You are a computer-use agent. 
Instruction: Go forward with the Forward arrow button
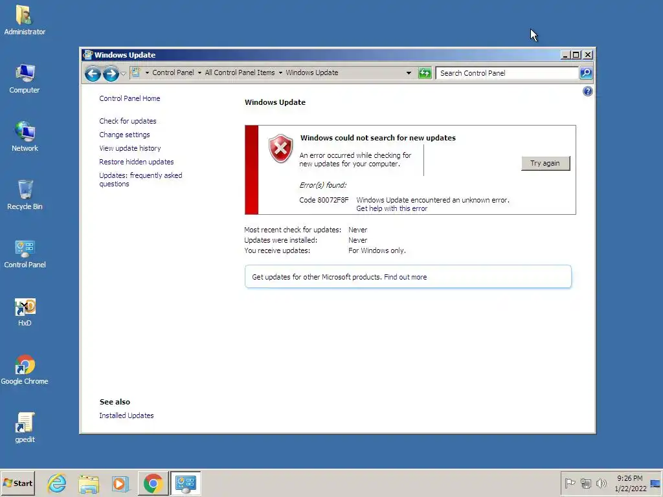coord(111,74)
